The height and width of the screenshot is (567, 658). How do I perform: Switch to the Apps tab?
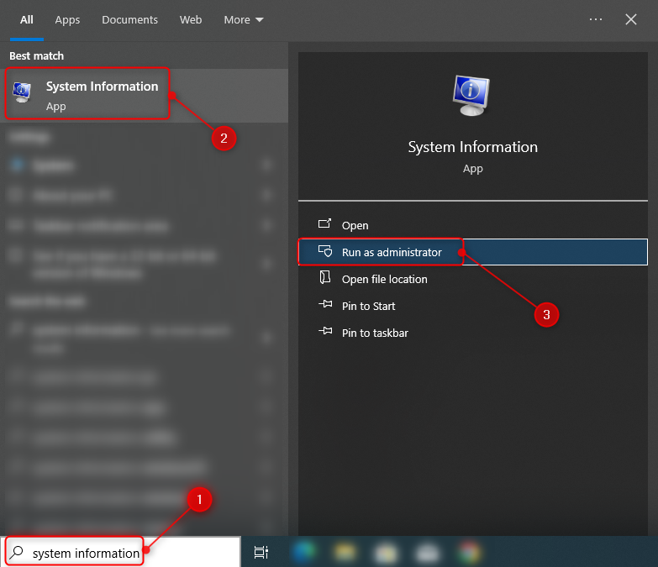tap(67, 19)
